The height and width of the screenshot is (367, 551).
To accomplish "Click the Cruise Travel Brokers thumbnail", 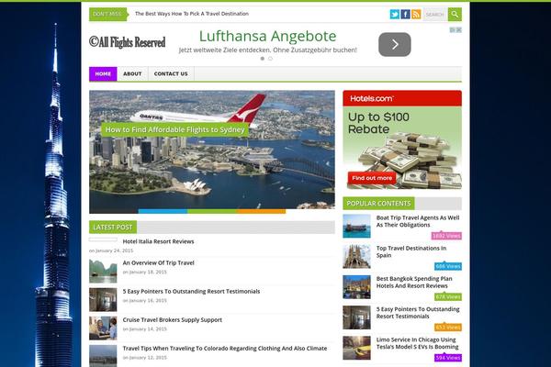I will tap(103, 328).
